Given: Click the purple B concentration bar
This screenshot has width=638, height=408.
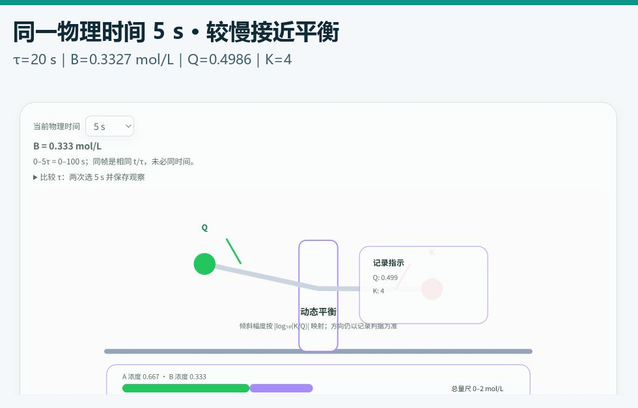Looking at the screenshot, I should [x=281, y=389].
